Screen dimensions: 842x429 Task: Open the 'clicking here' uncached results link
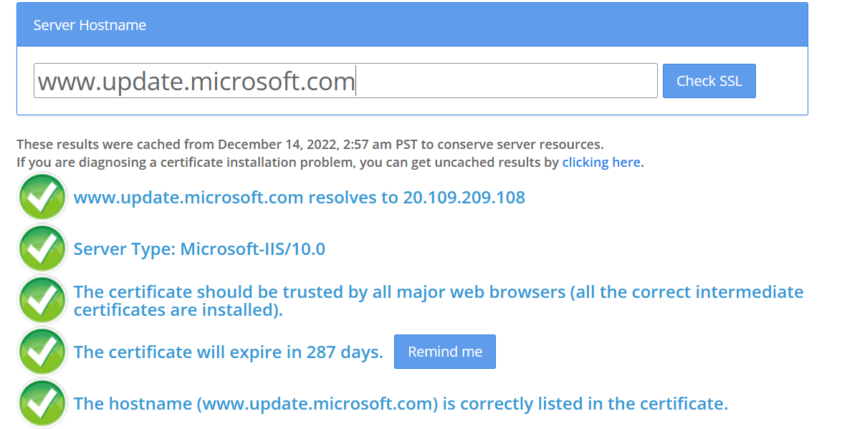(x=601, y=163)
